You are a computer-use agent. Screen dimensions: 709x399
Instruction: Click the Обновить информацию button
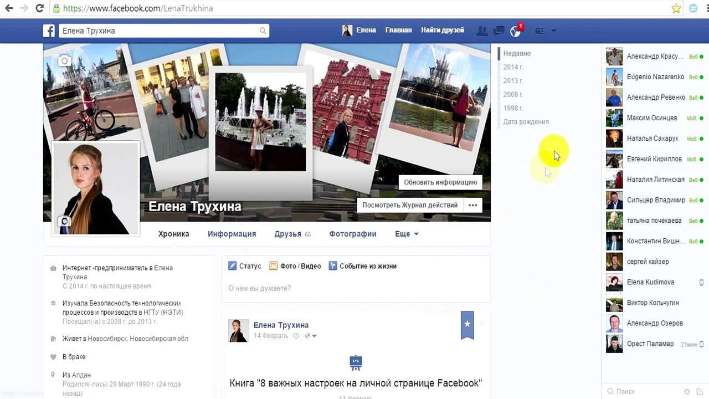coord(440,182)
